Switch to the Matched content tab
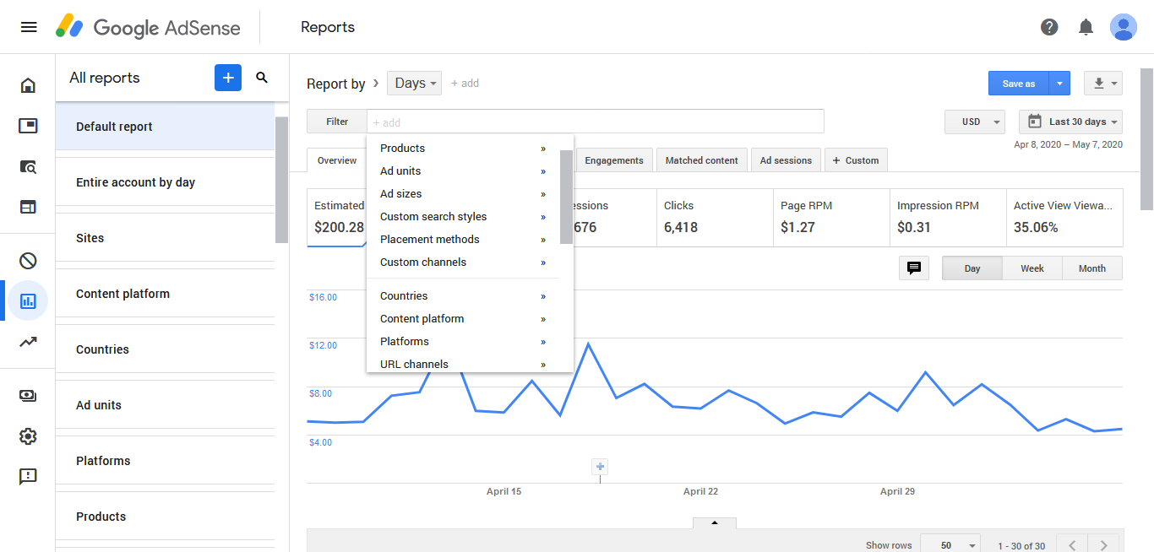The image size is (1154, 552). pyautogui.click(x=701, y=160)
